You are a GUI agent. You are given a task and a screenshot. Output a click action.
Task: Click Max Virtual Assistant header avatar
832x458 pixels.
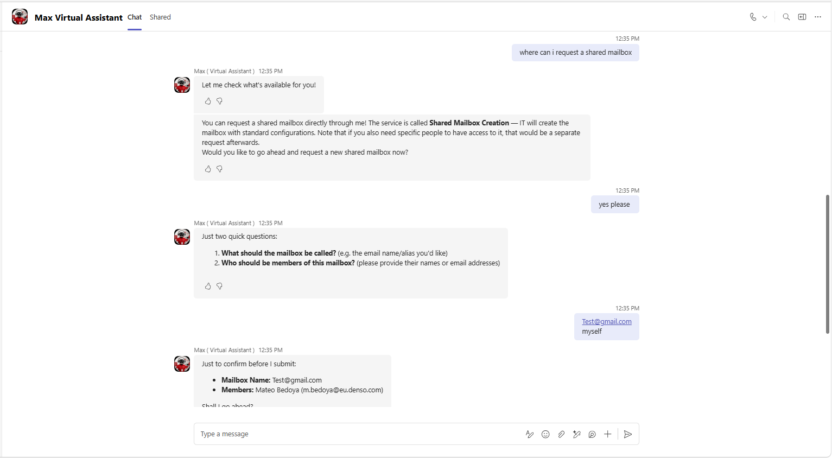(20, 17)
